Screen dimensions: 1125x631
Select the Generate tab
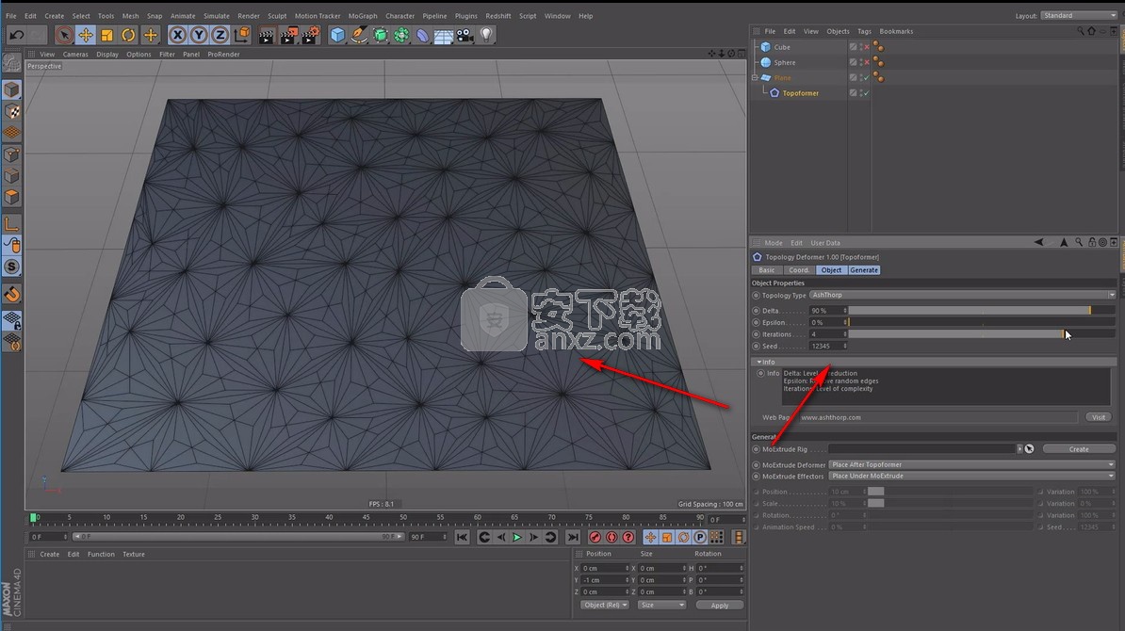pos(864,270)
